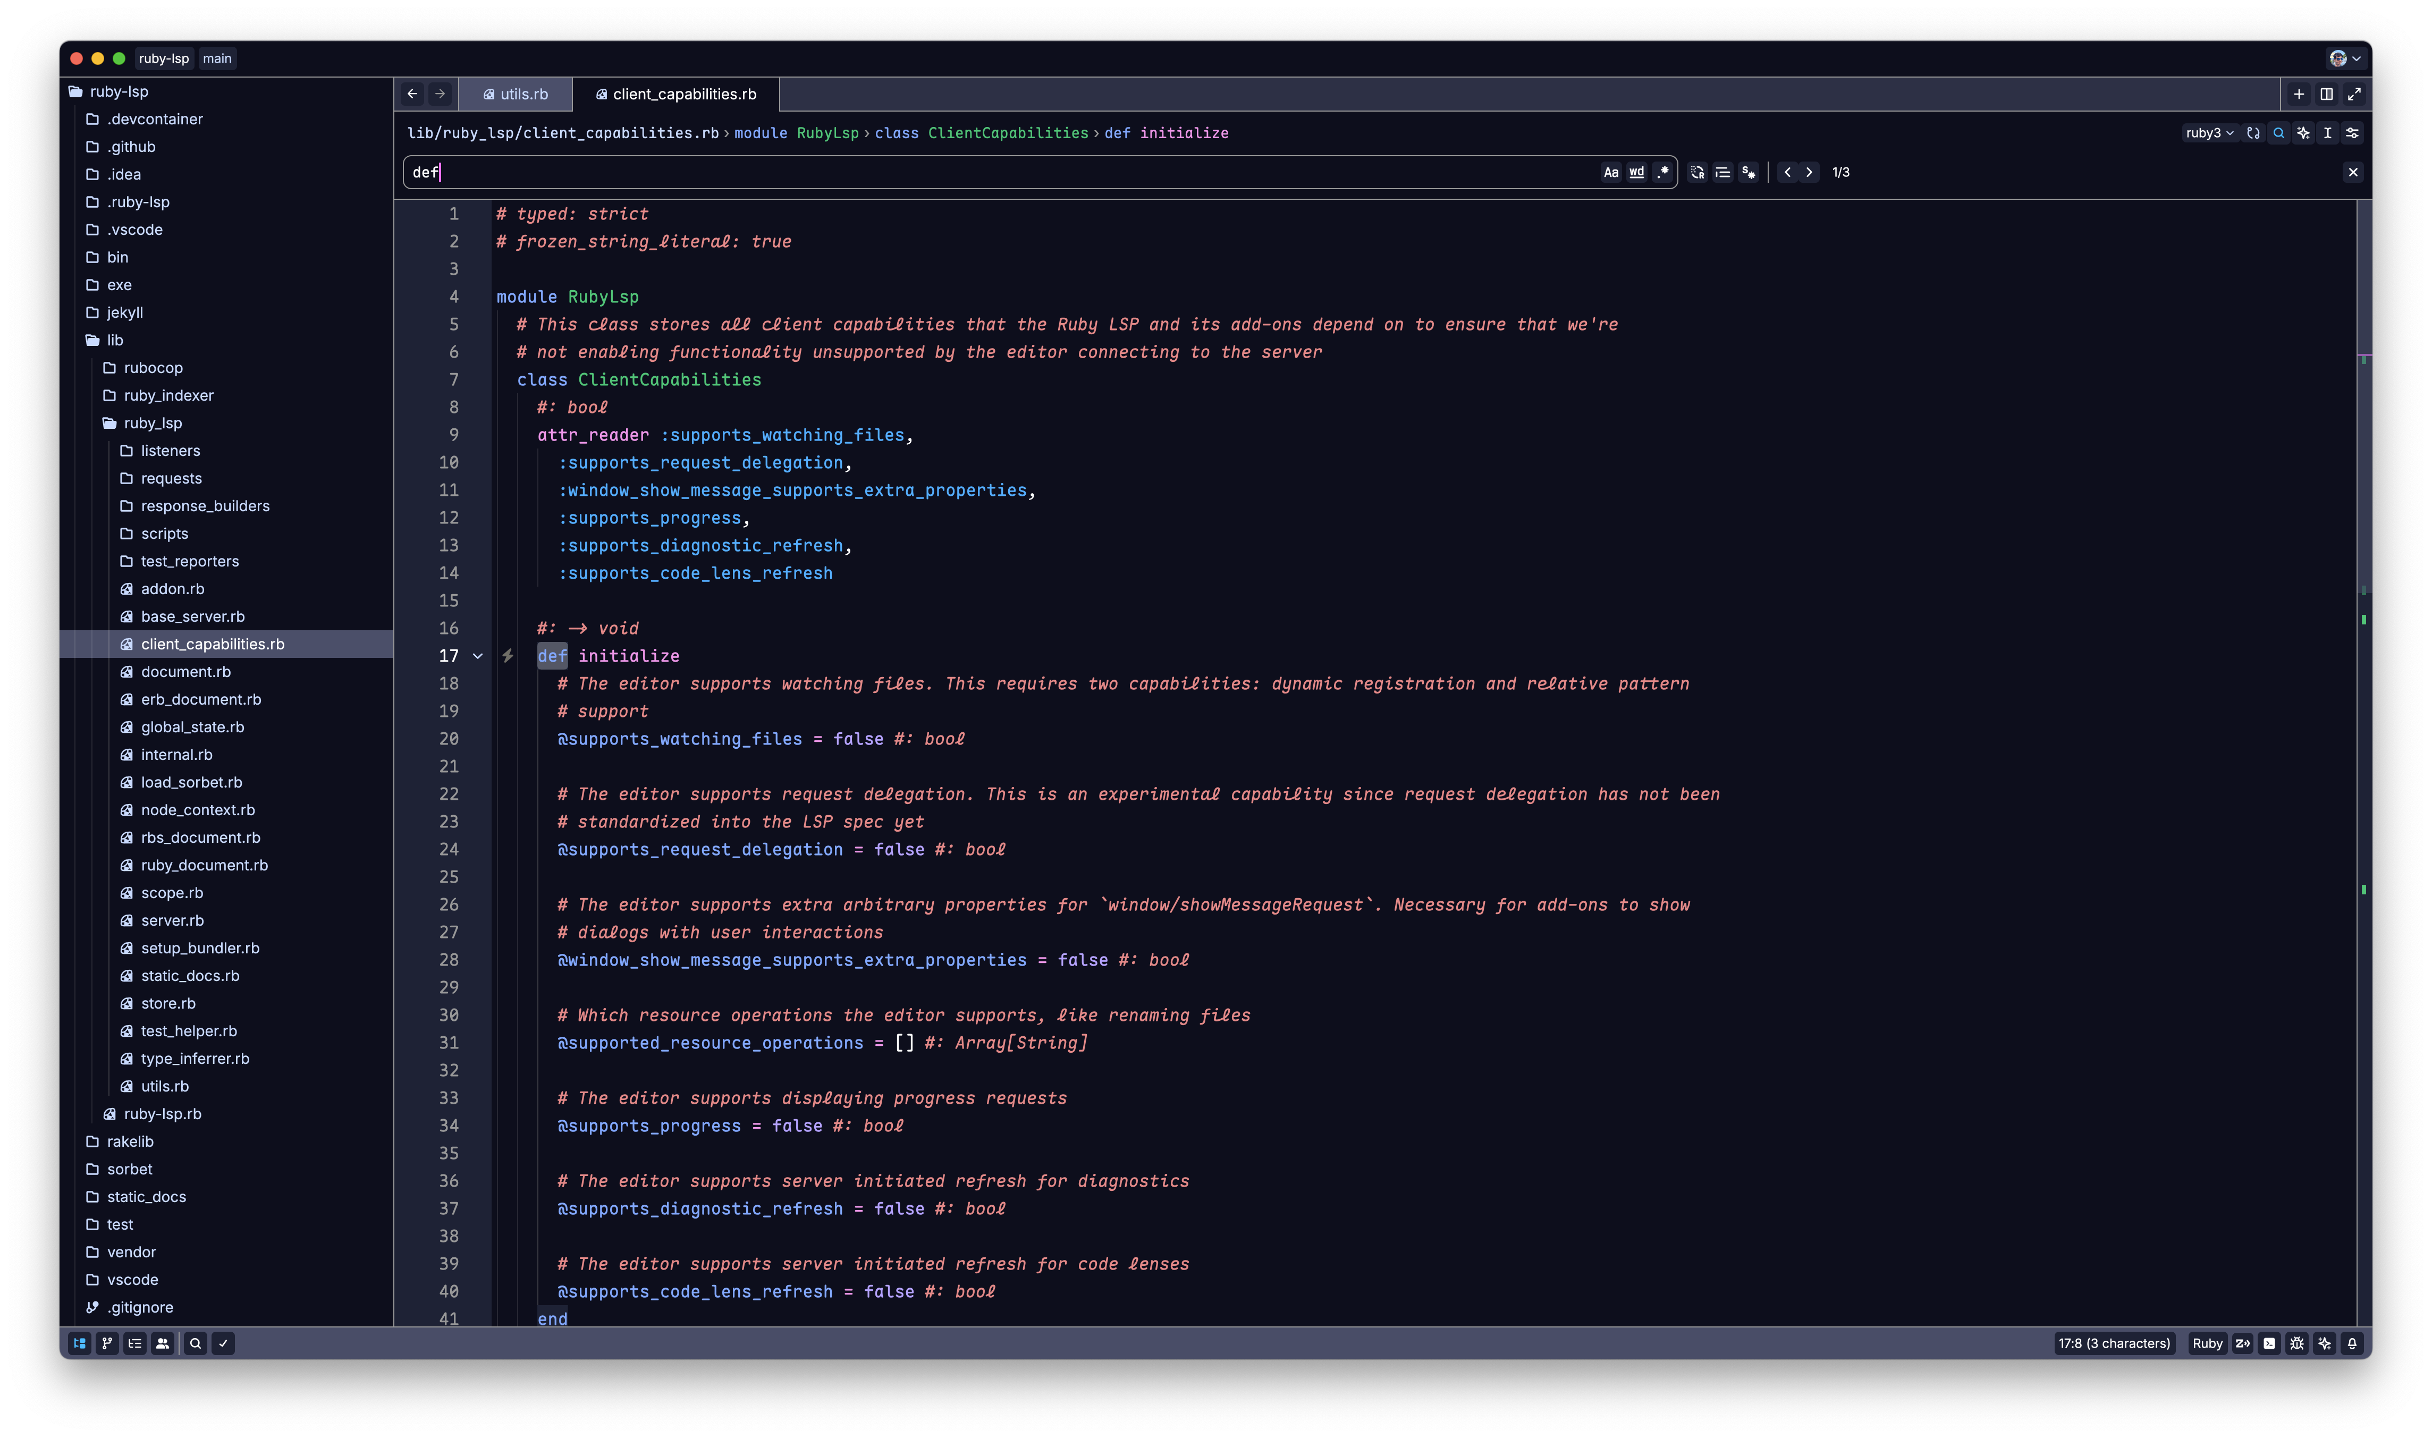Go to next search match
The height and width of the screenshot is (1438, 2432).
tap(1809, 173)
